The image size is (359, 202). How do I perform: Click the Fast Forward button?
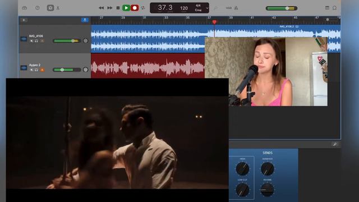(x=110, y=8)
